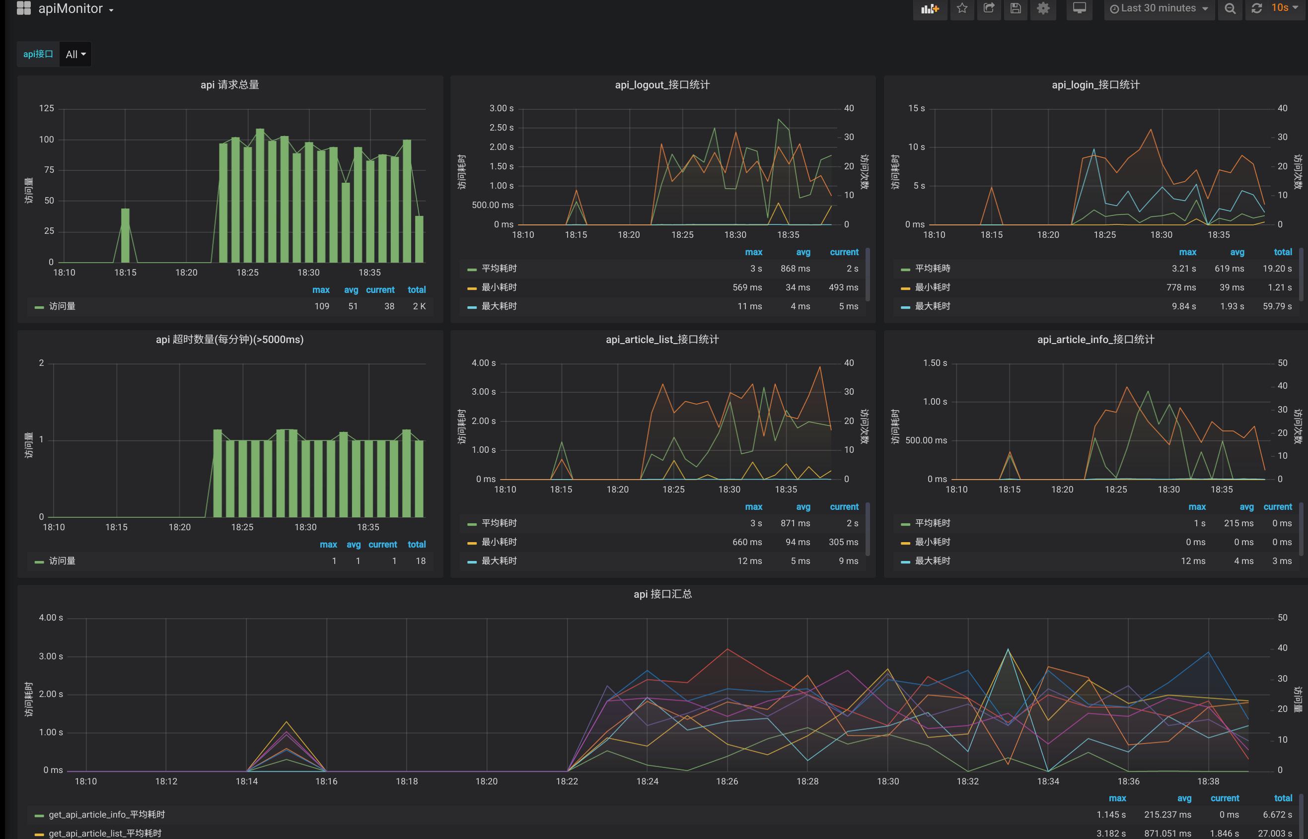Save the dashboard with disk icon
1308x839 pixels.
(1016, 9)
